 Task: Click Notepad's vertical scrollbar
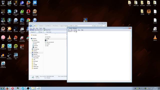[x=130, y=56]
